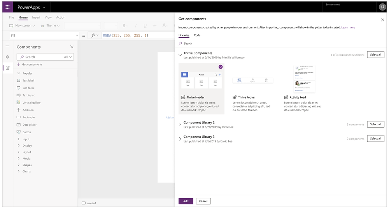Click the Thrive Header component icon
This screenshot has height=209, width=389.
coord(183,97)
